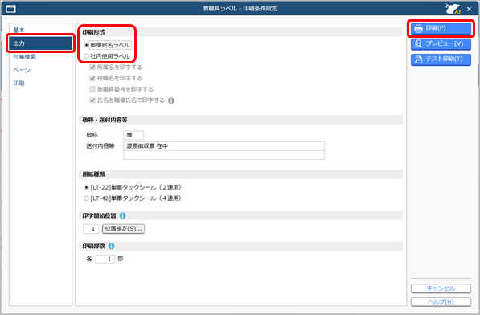Open 位置指定(S)... dialog

(123, 229)
